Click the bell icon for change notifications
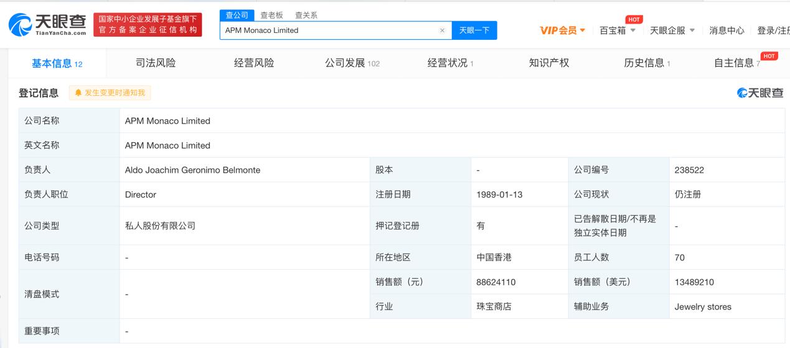Viewport: 790px width, 348px height. point(78,93)
